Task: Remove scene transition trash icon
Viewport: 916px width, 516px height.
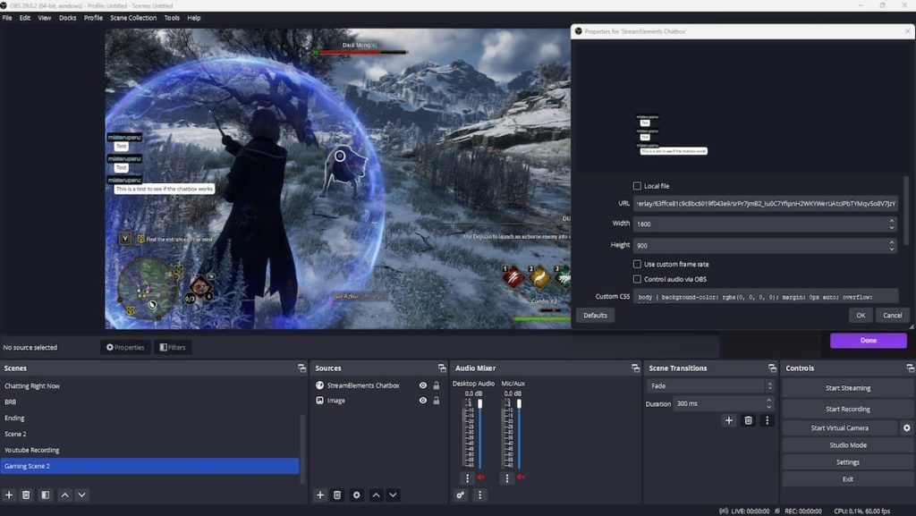Action: [748, 420]
